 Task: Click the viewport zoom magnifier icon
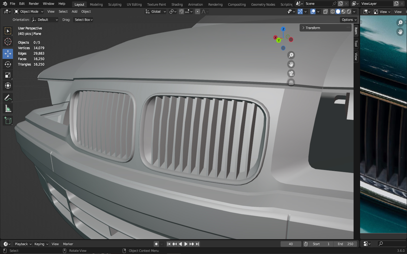pos(291,55)
